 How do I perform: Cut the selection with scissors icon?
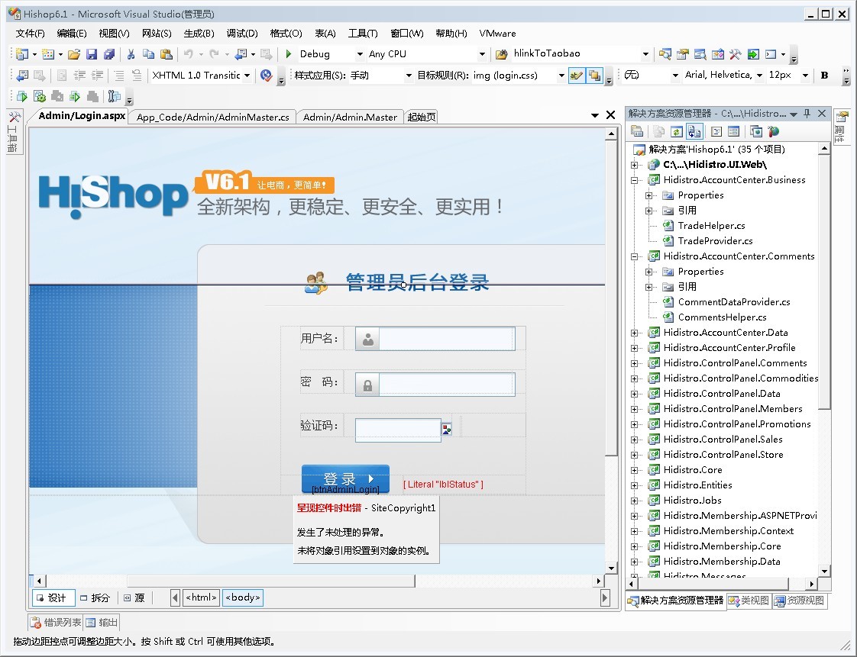[x=131, y=54]
